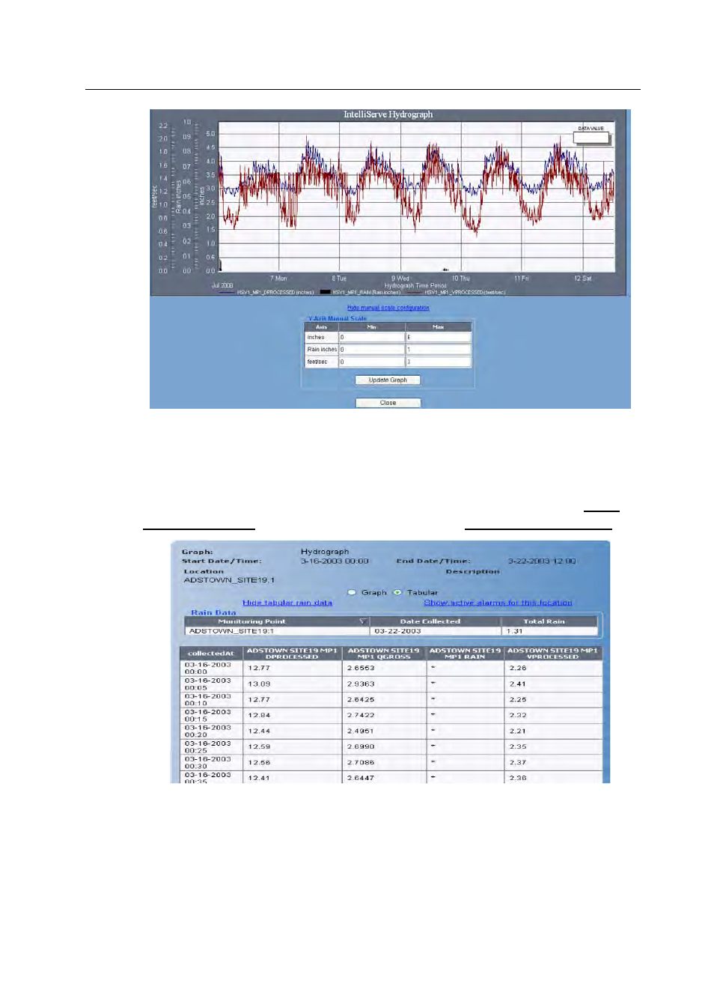Click ADSTOWN SITE19 MP1 QGROSS header
The height and width of the screenshot is (989, 714).
(x=384, y=654)
